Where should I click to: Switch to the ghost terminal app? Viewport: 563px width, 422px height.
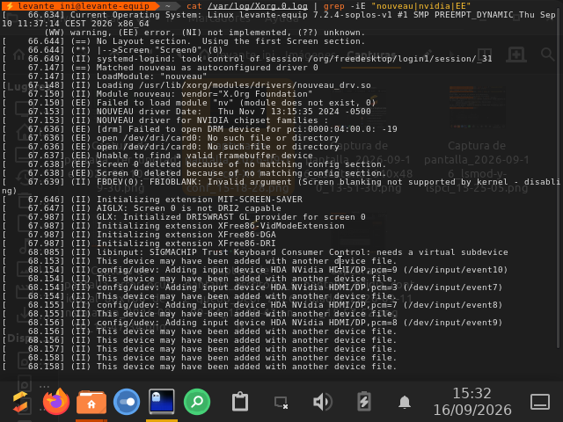coord(162,401)
